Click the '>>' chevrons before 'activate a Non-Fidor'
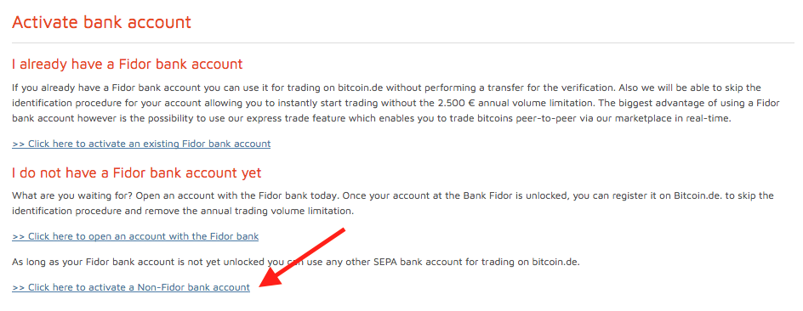 click(x=19, y=287)
